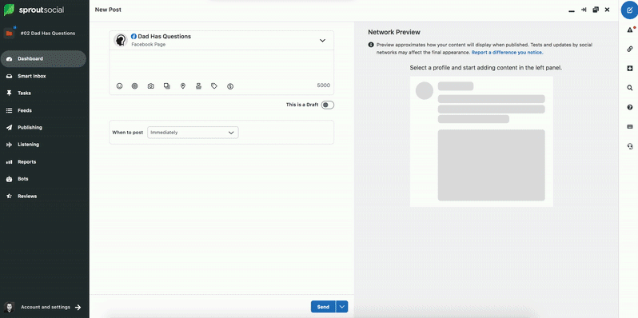Image resolution: width=638 pixels, height=318 pixels.
Task: Click the When to post label
Action: (128, 133)
